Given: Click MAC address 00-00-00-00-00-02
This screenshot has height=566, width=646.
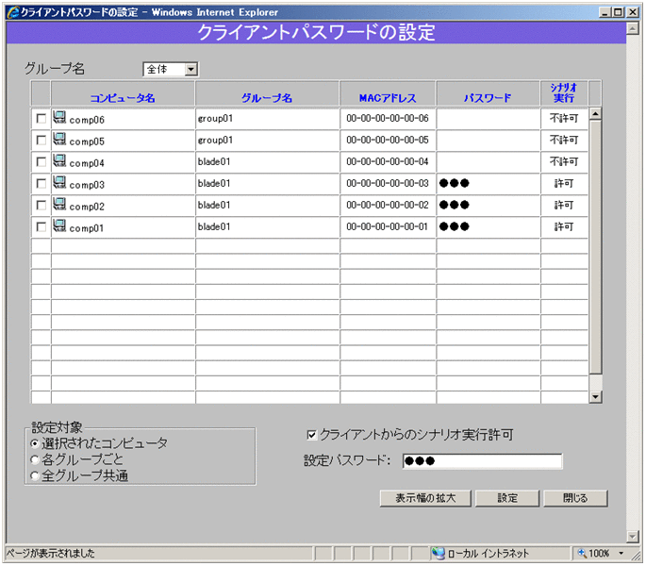Looking at the screenshot, I should coord(388,205).
